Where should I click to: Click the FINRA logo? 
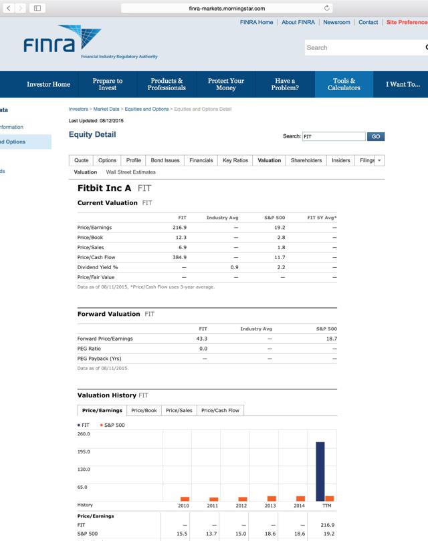click(x=90, y=42)
